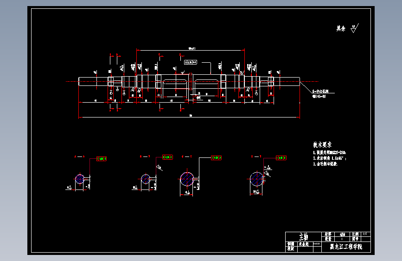Select the 1:1 scale value cell
This screenshot has width=402, height=261.
click(365, 234)
